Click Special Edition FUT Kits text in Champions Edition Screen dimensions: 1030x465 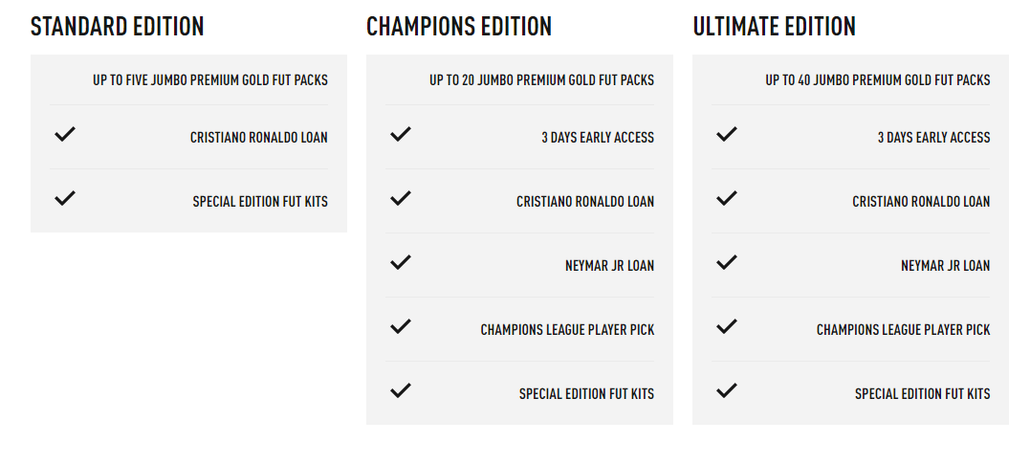[586, 394]
